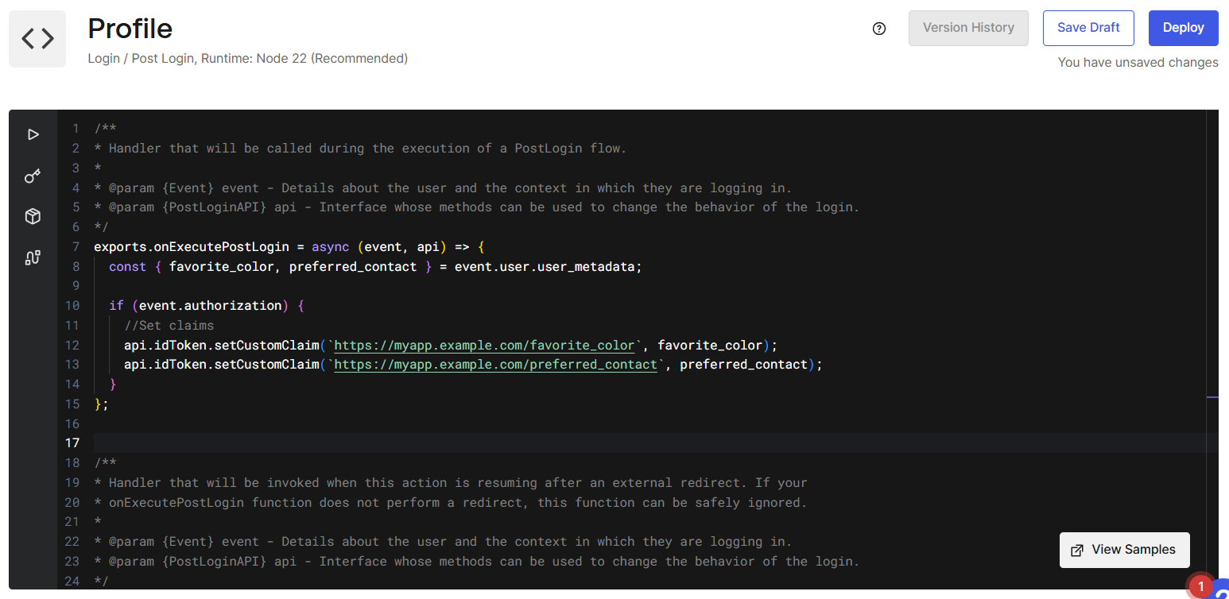
Task: Open Version History
Action: pos(967,28)
